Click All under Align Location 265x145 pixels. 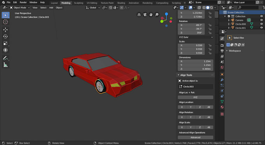[x=209, y=107]
